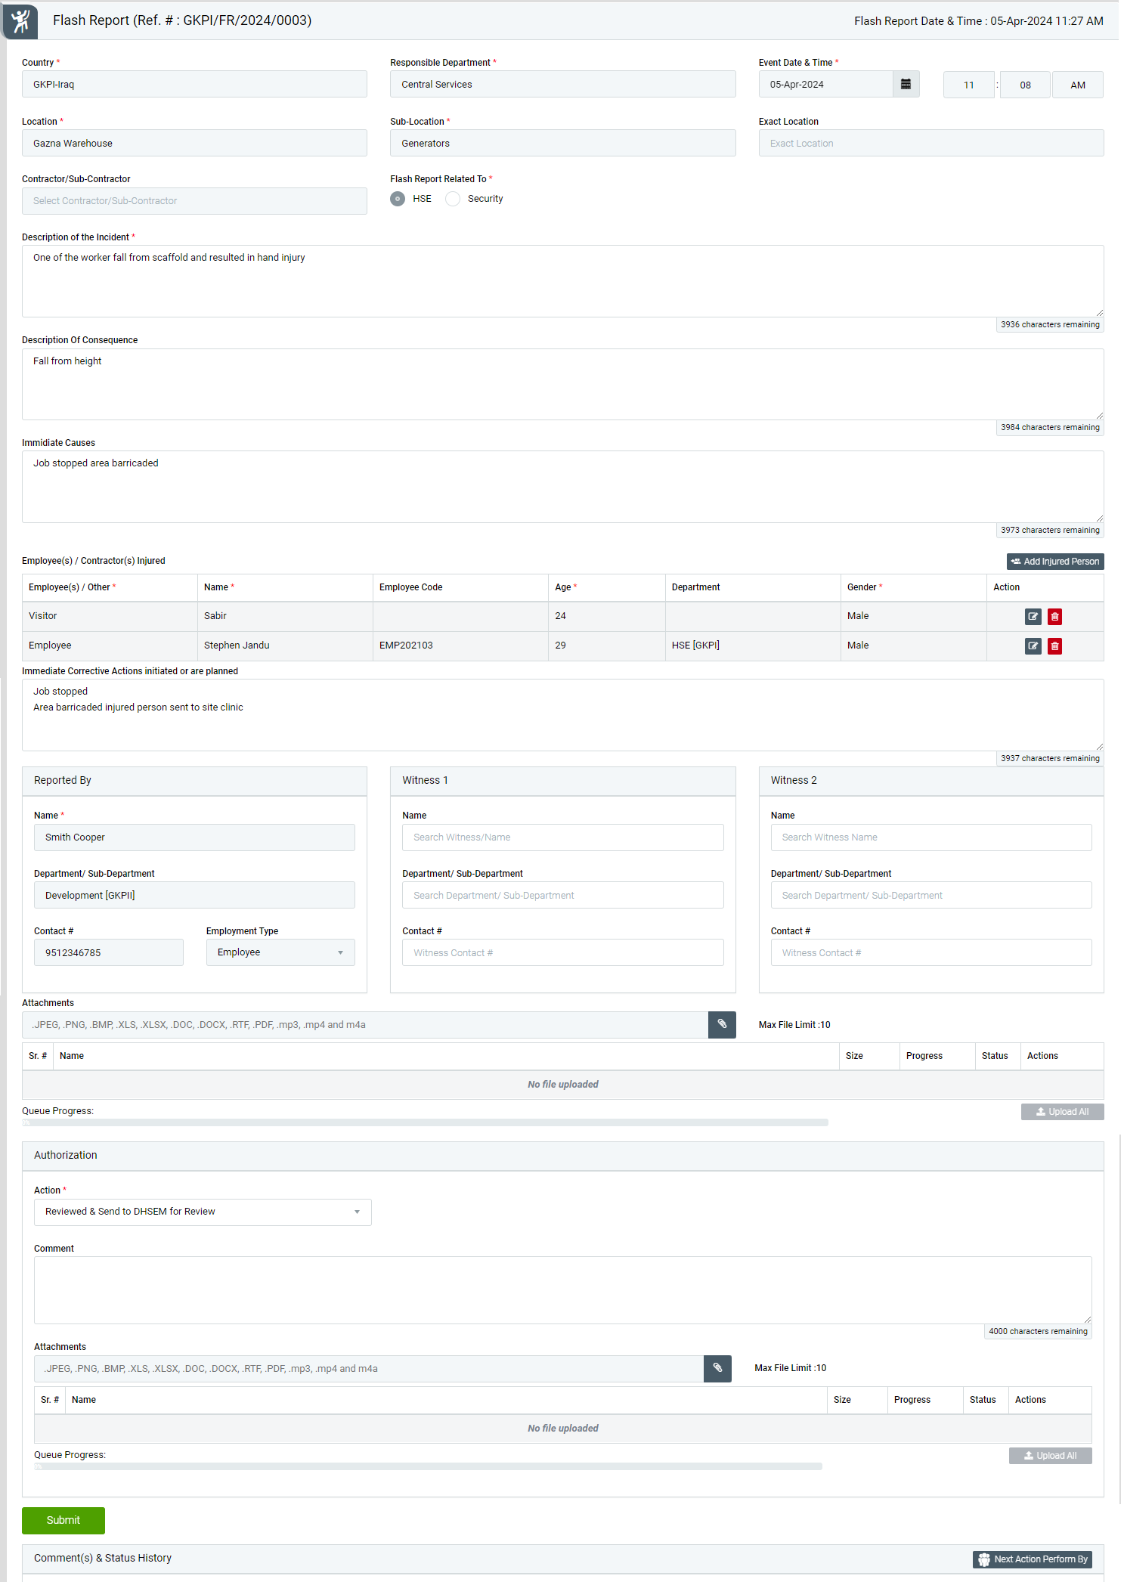Click the Authorization attachments paperclip icon
This screenshot has width=1124, height=1582.
click(x=717, y=1369)
